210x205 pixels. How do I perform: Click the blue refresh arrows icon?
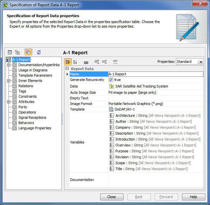pos(39,52)
